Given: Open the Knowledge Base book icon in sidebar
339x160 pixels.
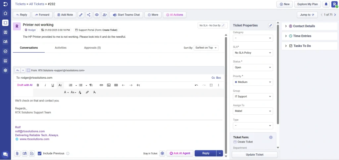Looking at the screenshot, I should [x=5, y=42].
